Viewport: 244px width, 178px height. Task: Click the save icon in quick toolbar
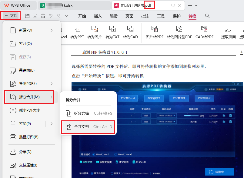[x=35, y=16]
